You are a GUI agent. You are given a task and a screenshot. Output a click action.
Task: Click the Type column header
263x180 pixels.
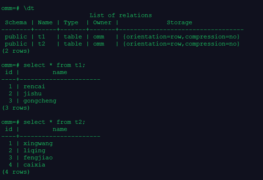71,22
